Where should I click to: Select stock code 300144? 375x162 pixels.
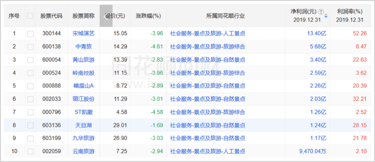[x=51, y=33]
